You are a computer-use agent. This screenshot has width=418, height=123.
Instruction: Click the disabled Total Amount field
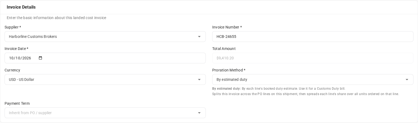coord(313,58)
